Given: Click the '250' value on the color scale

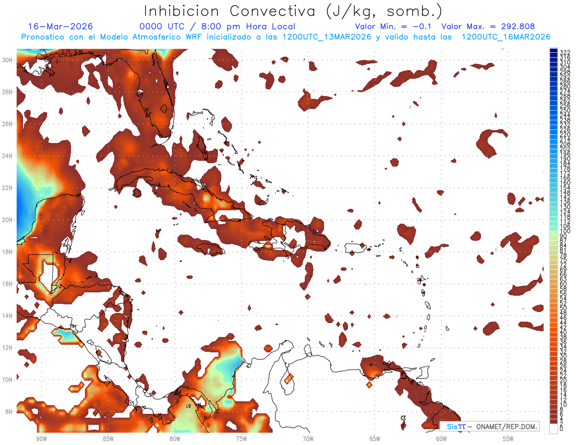Looking at the screenshot, I should click(x=565, y=111).
